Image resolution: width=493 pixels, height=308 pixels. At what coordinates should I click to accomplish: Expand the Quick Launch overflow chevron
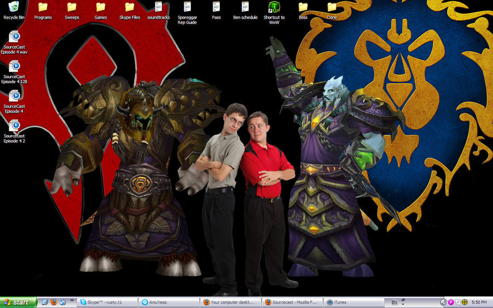coord(72,300)
